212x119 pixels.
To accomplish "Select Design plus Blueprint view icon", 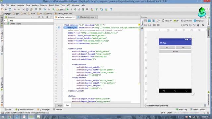I will (x=153, y=21).
